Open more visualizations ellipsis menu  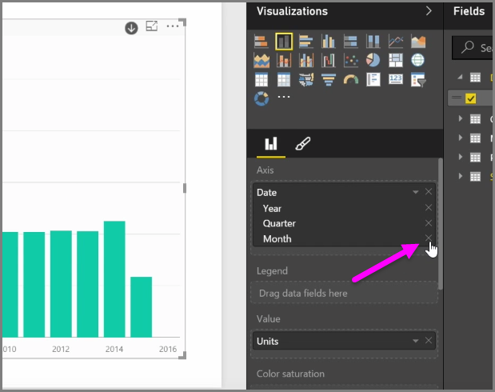tap(284, 97)
